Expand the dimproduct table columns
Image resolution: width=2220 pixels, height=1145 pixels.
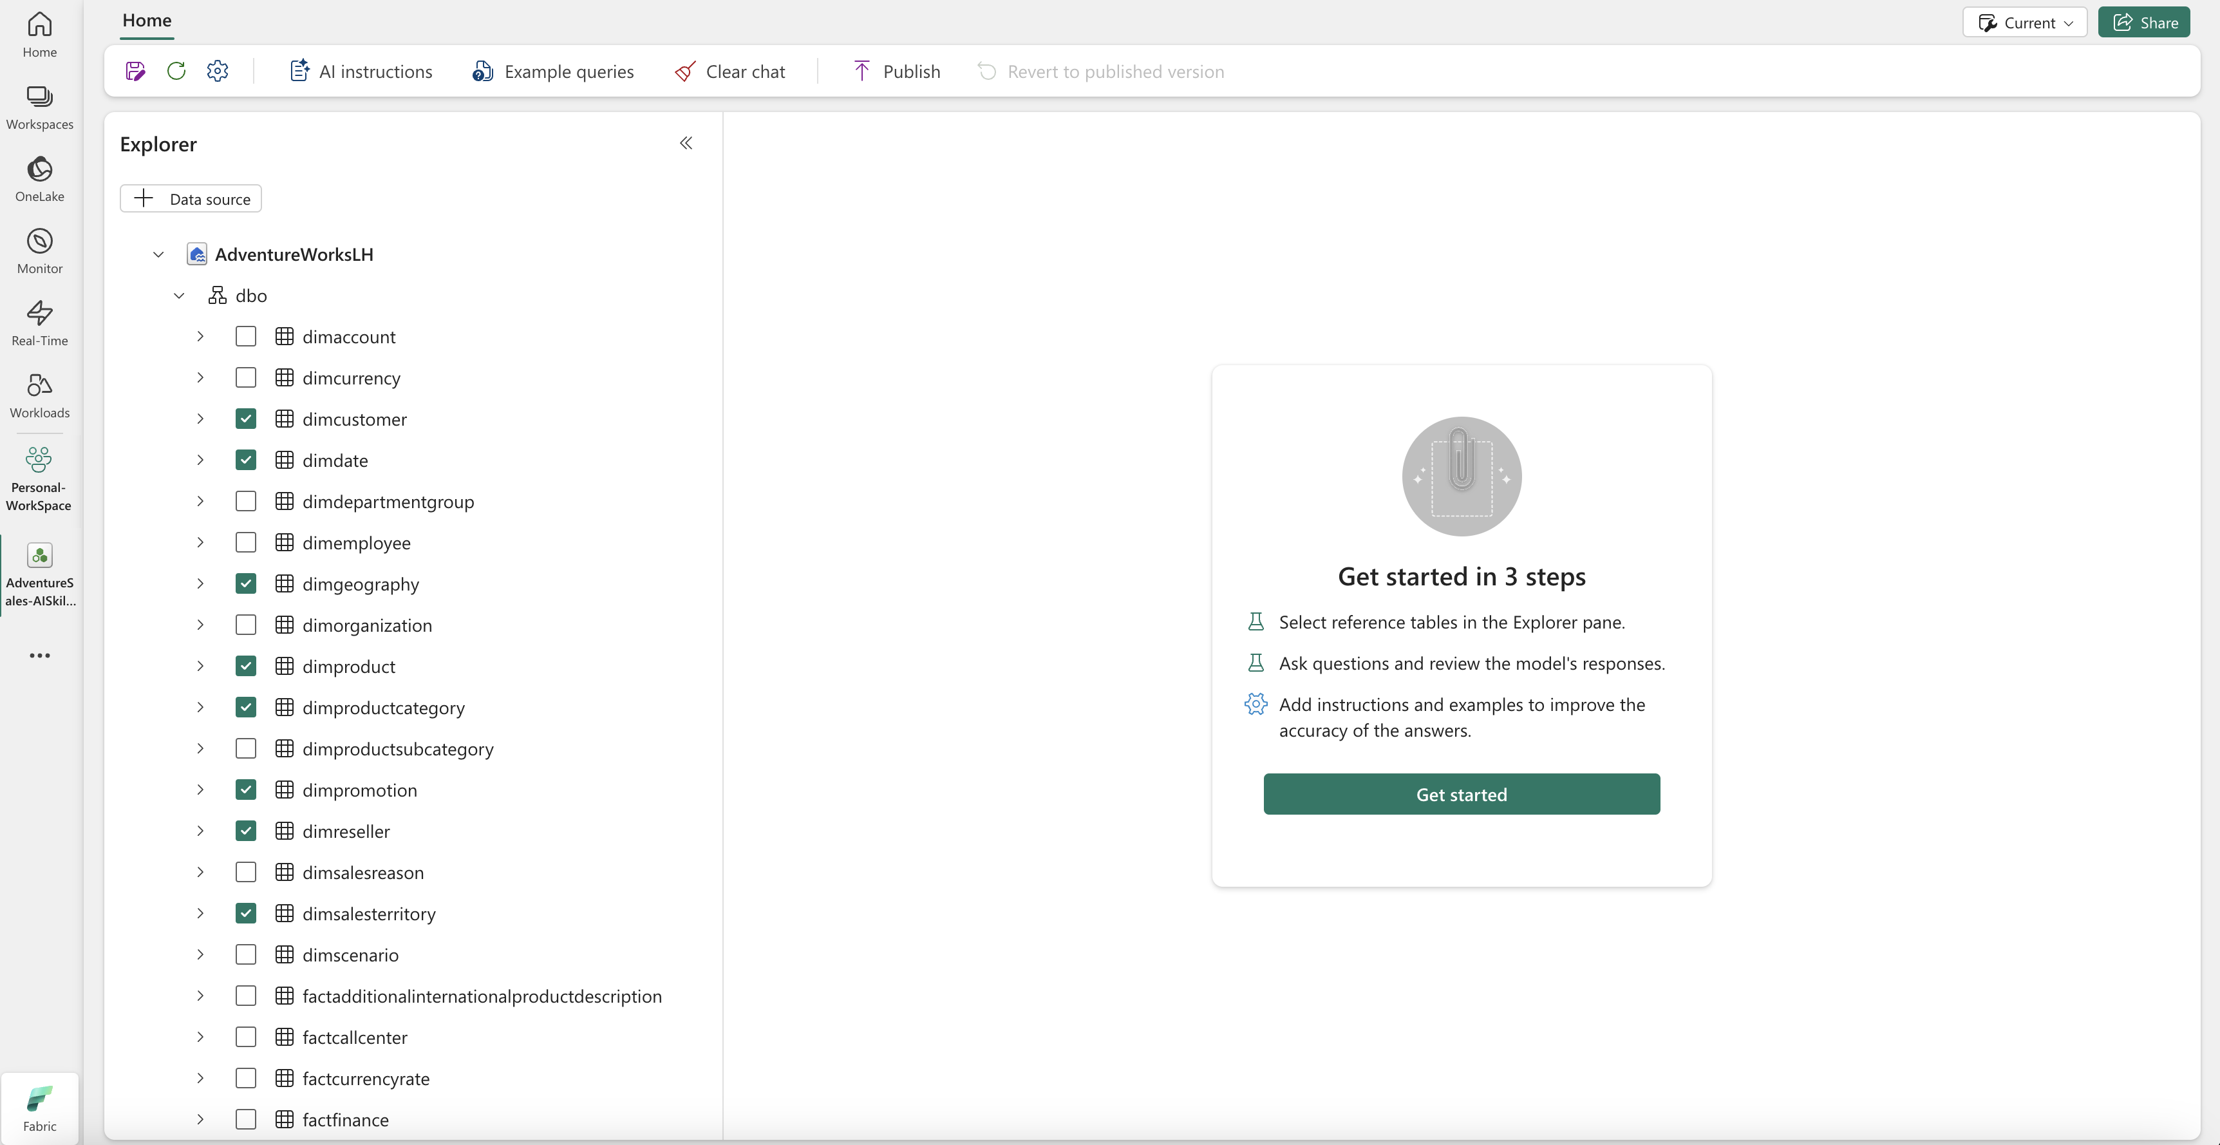[x=200, y=666]
